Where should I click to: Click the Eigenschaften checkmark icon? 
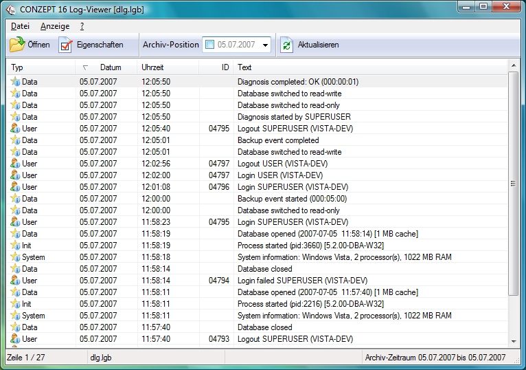point(65,45)
